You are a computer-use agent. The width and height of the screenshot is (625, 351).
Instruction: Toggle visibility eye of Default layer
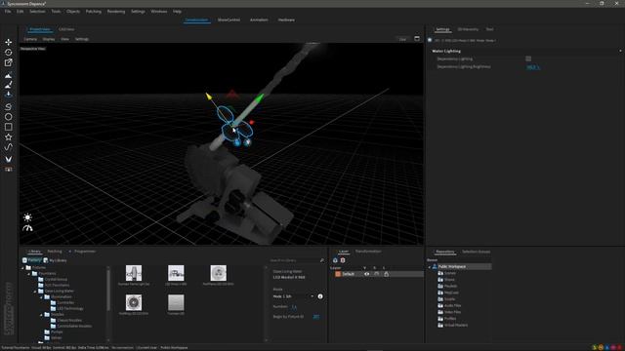(x=367, y=274)
